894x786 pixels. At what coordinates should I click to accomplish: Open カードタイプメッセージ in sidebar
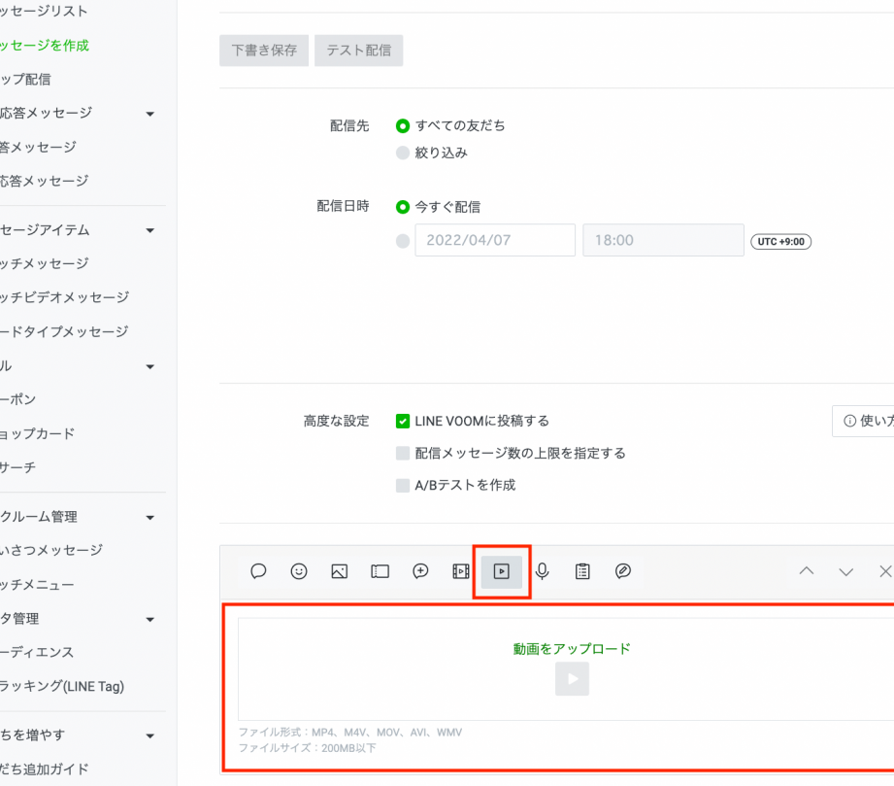pos(64,331)
